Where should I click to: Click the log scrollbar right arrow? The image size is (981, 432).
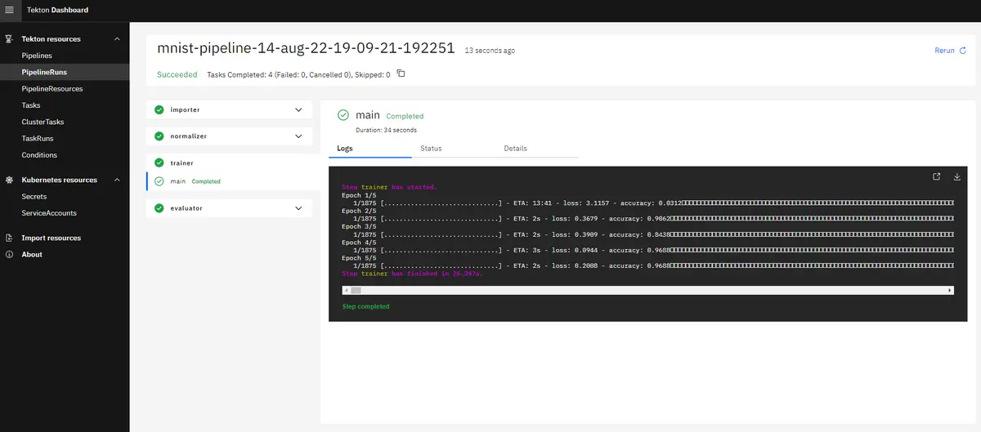click(x=949, y=290)
